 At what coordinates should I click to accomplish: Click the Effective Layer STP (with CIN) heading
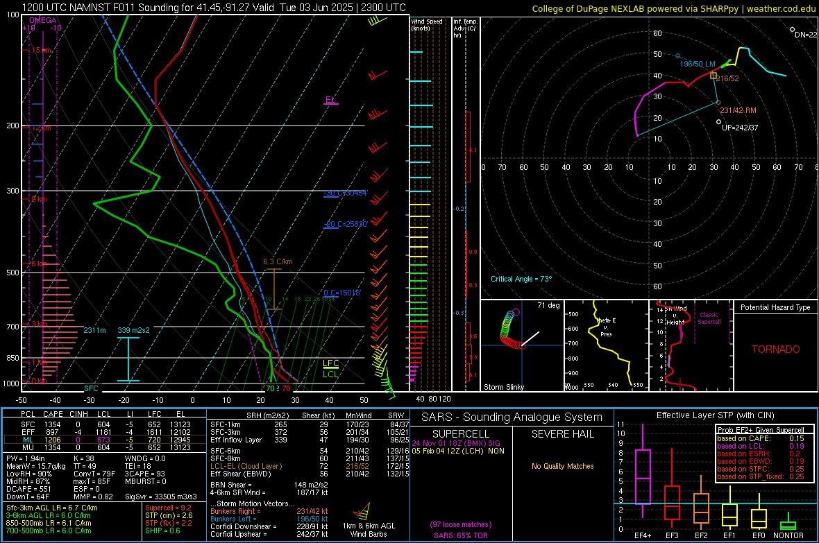715,415
